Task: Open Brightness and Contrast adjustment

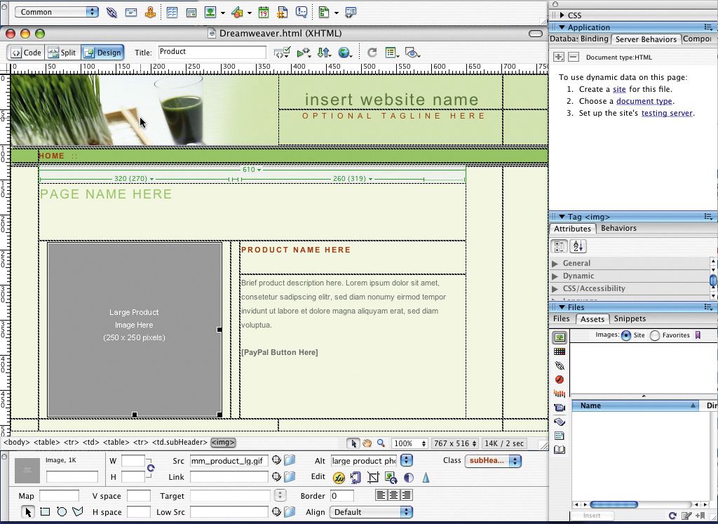Action: pos(409,477)
